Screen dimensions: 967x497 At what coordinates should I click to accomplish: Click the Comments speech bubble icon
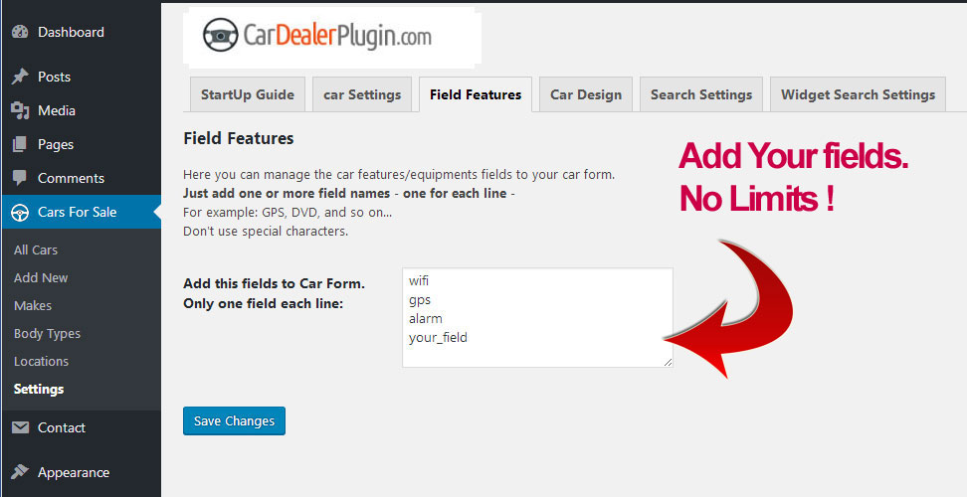20,178
